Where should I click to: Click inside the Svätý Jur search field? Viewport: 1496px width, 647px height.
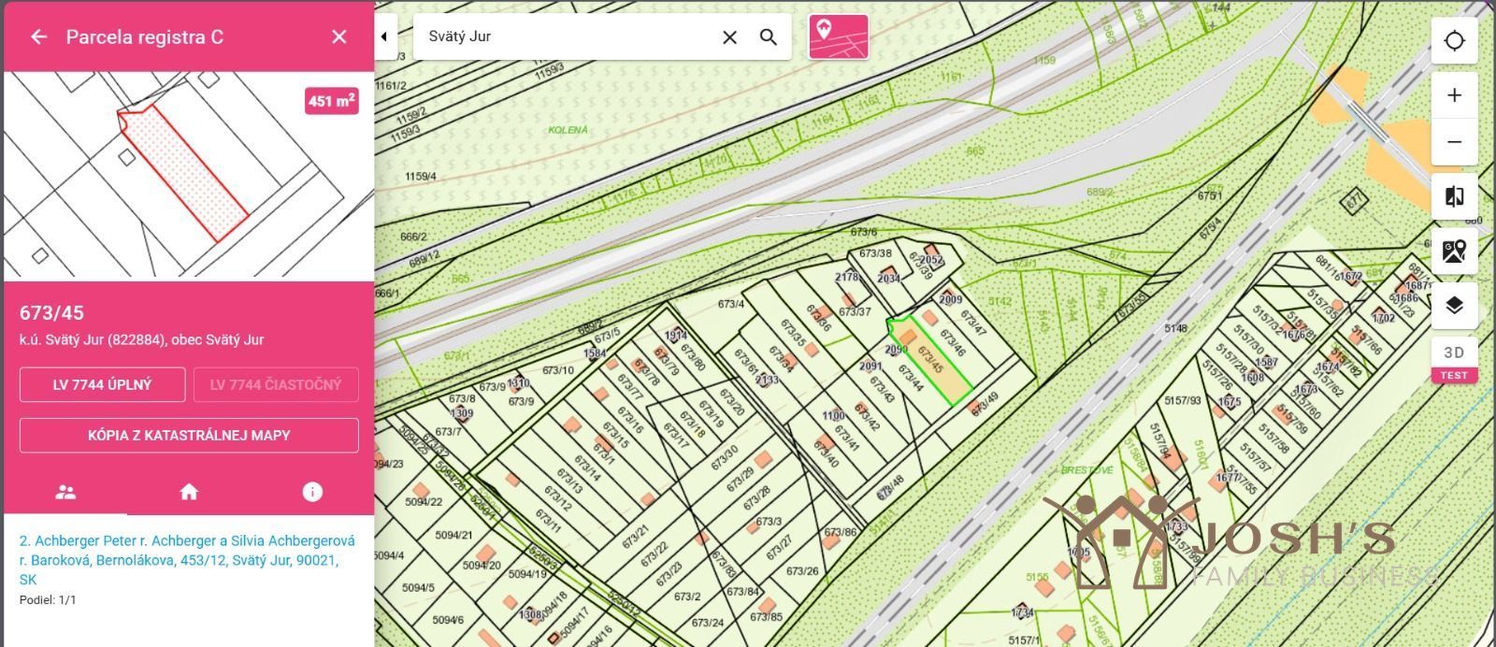(x=566, y=36)
